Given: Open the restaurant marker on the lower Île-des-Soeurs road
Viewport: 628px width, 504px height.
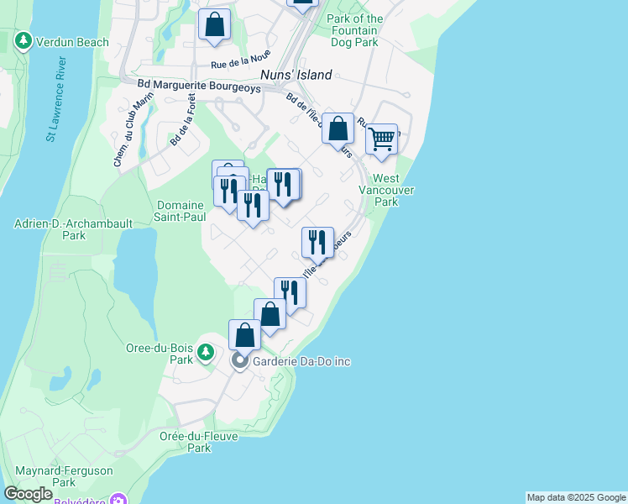Looking at the screenshot, I should click(317, 244).
